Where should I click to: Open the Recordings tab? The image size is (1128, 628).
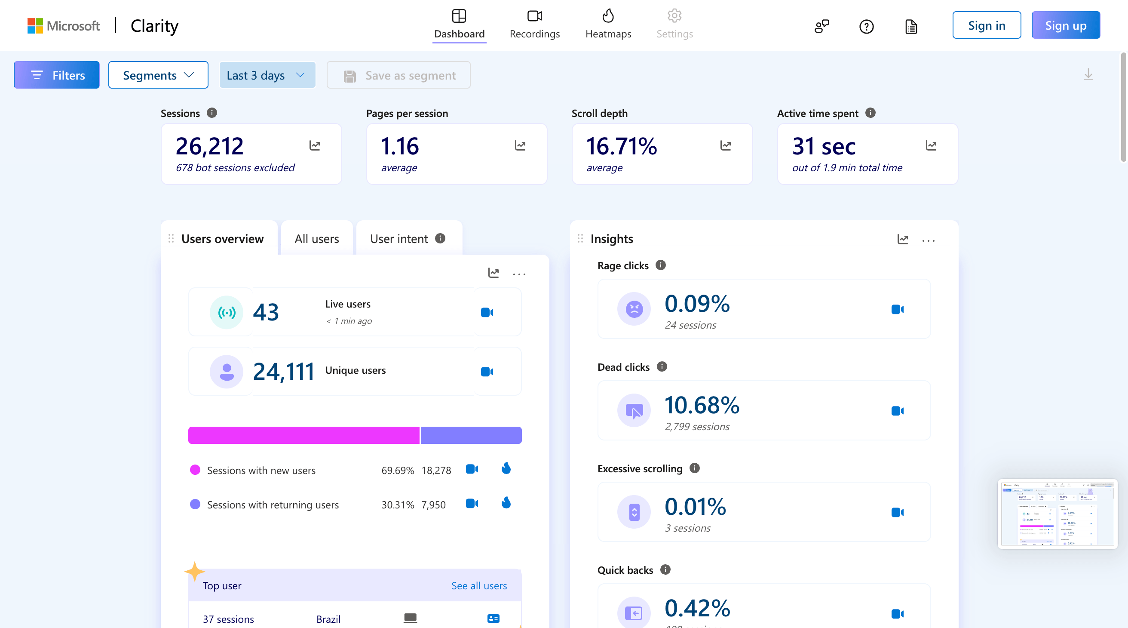pyautogui.click(x=535, y=25)
